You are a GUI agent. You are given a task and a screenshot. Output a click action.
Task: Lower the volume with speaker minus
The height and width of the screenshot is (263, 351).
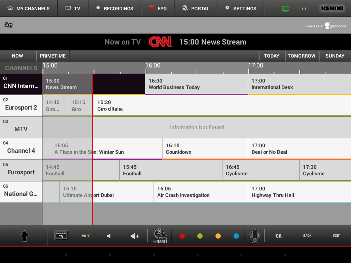[110, 236]
